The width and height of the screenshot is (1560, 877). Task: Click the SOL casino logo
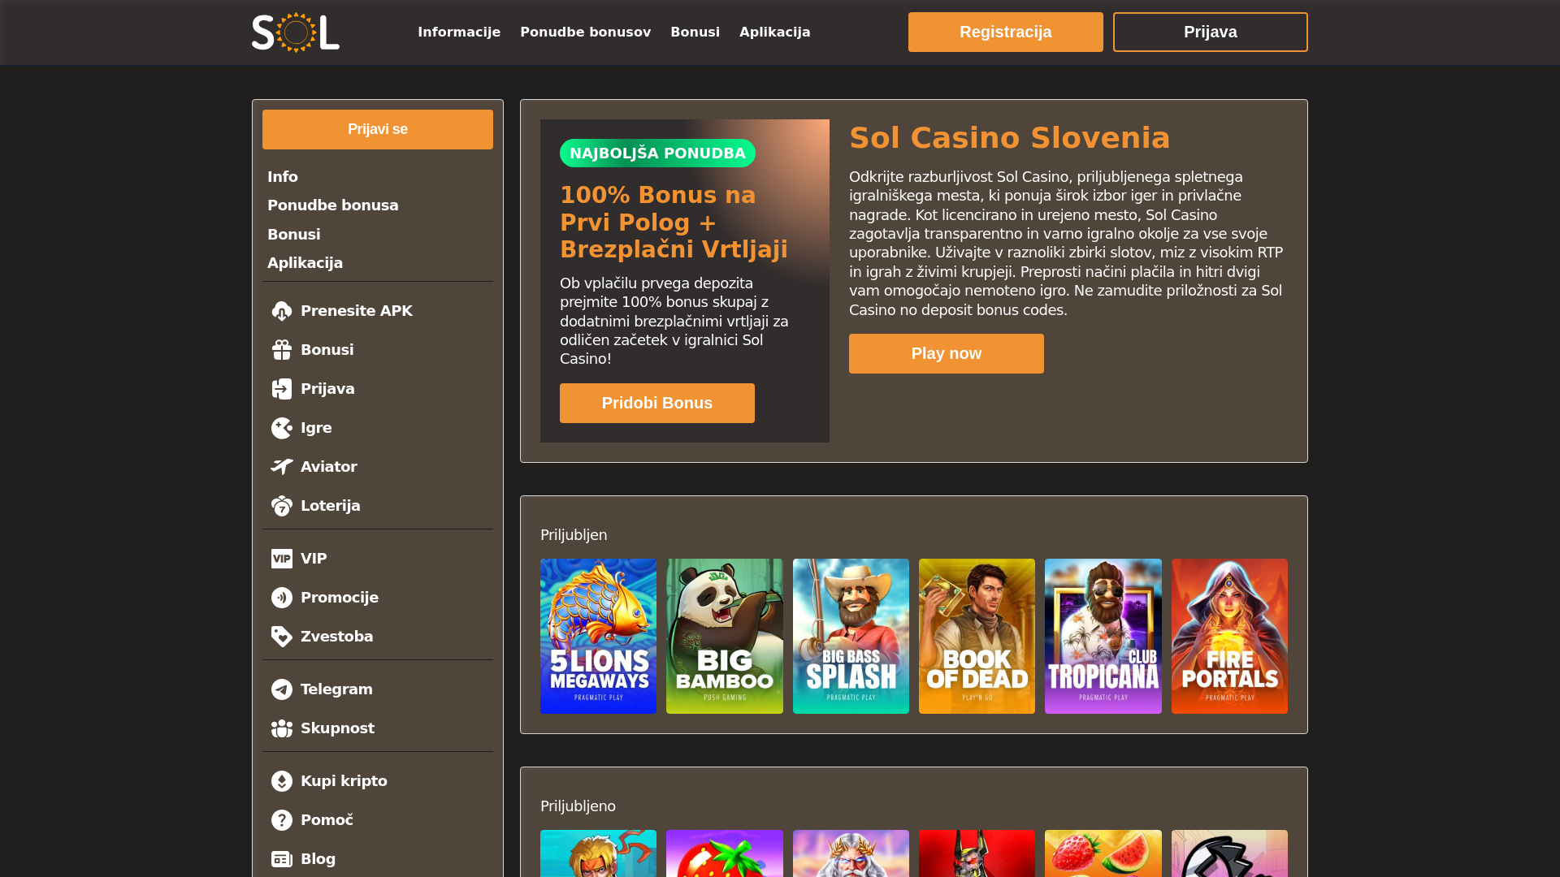tap(296, 32)
